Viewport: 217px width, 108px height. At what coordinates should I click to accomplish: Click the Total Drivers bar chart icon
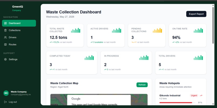pyautogui.click(x=198, y=58)
